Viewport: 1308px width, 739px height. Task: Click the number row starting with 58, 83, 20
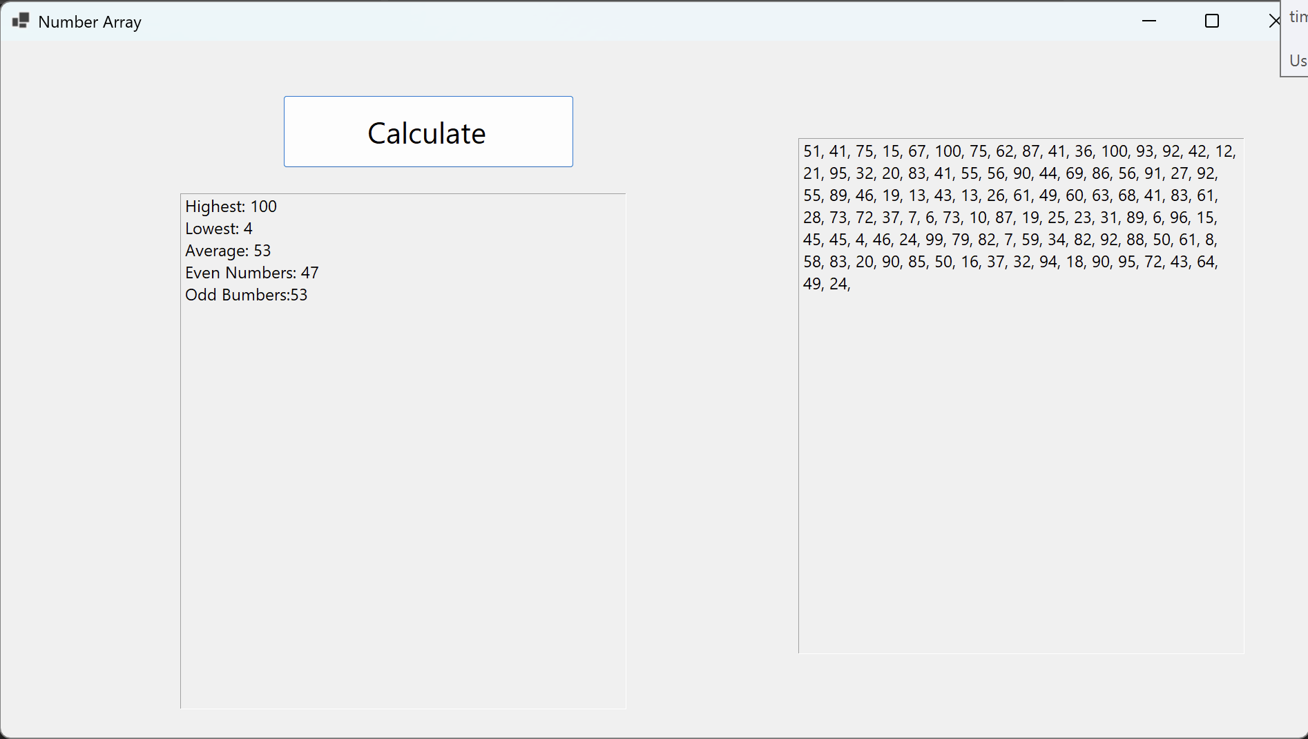pos(1010,262)
